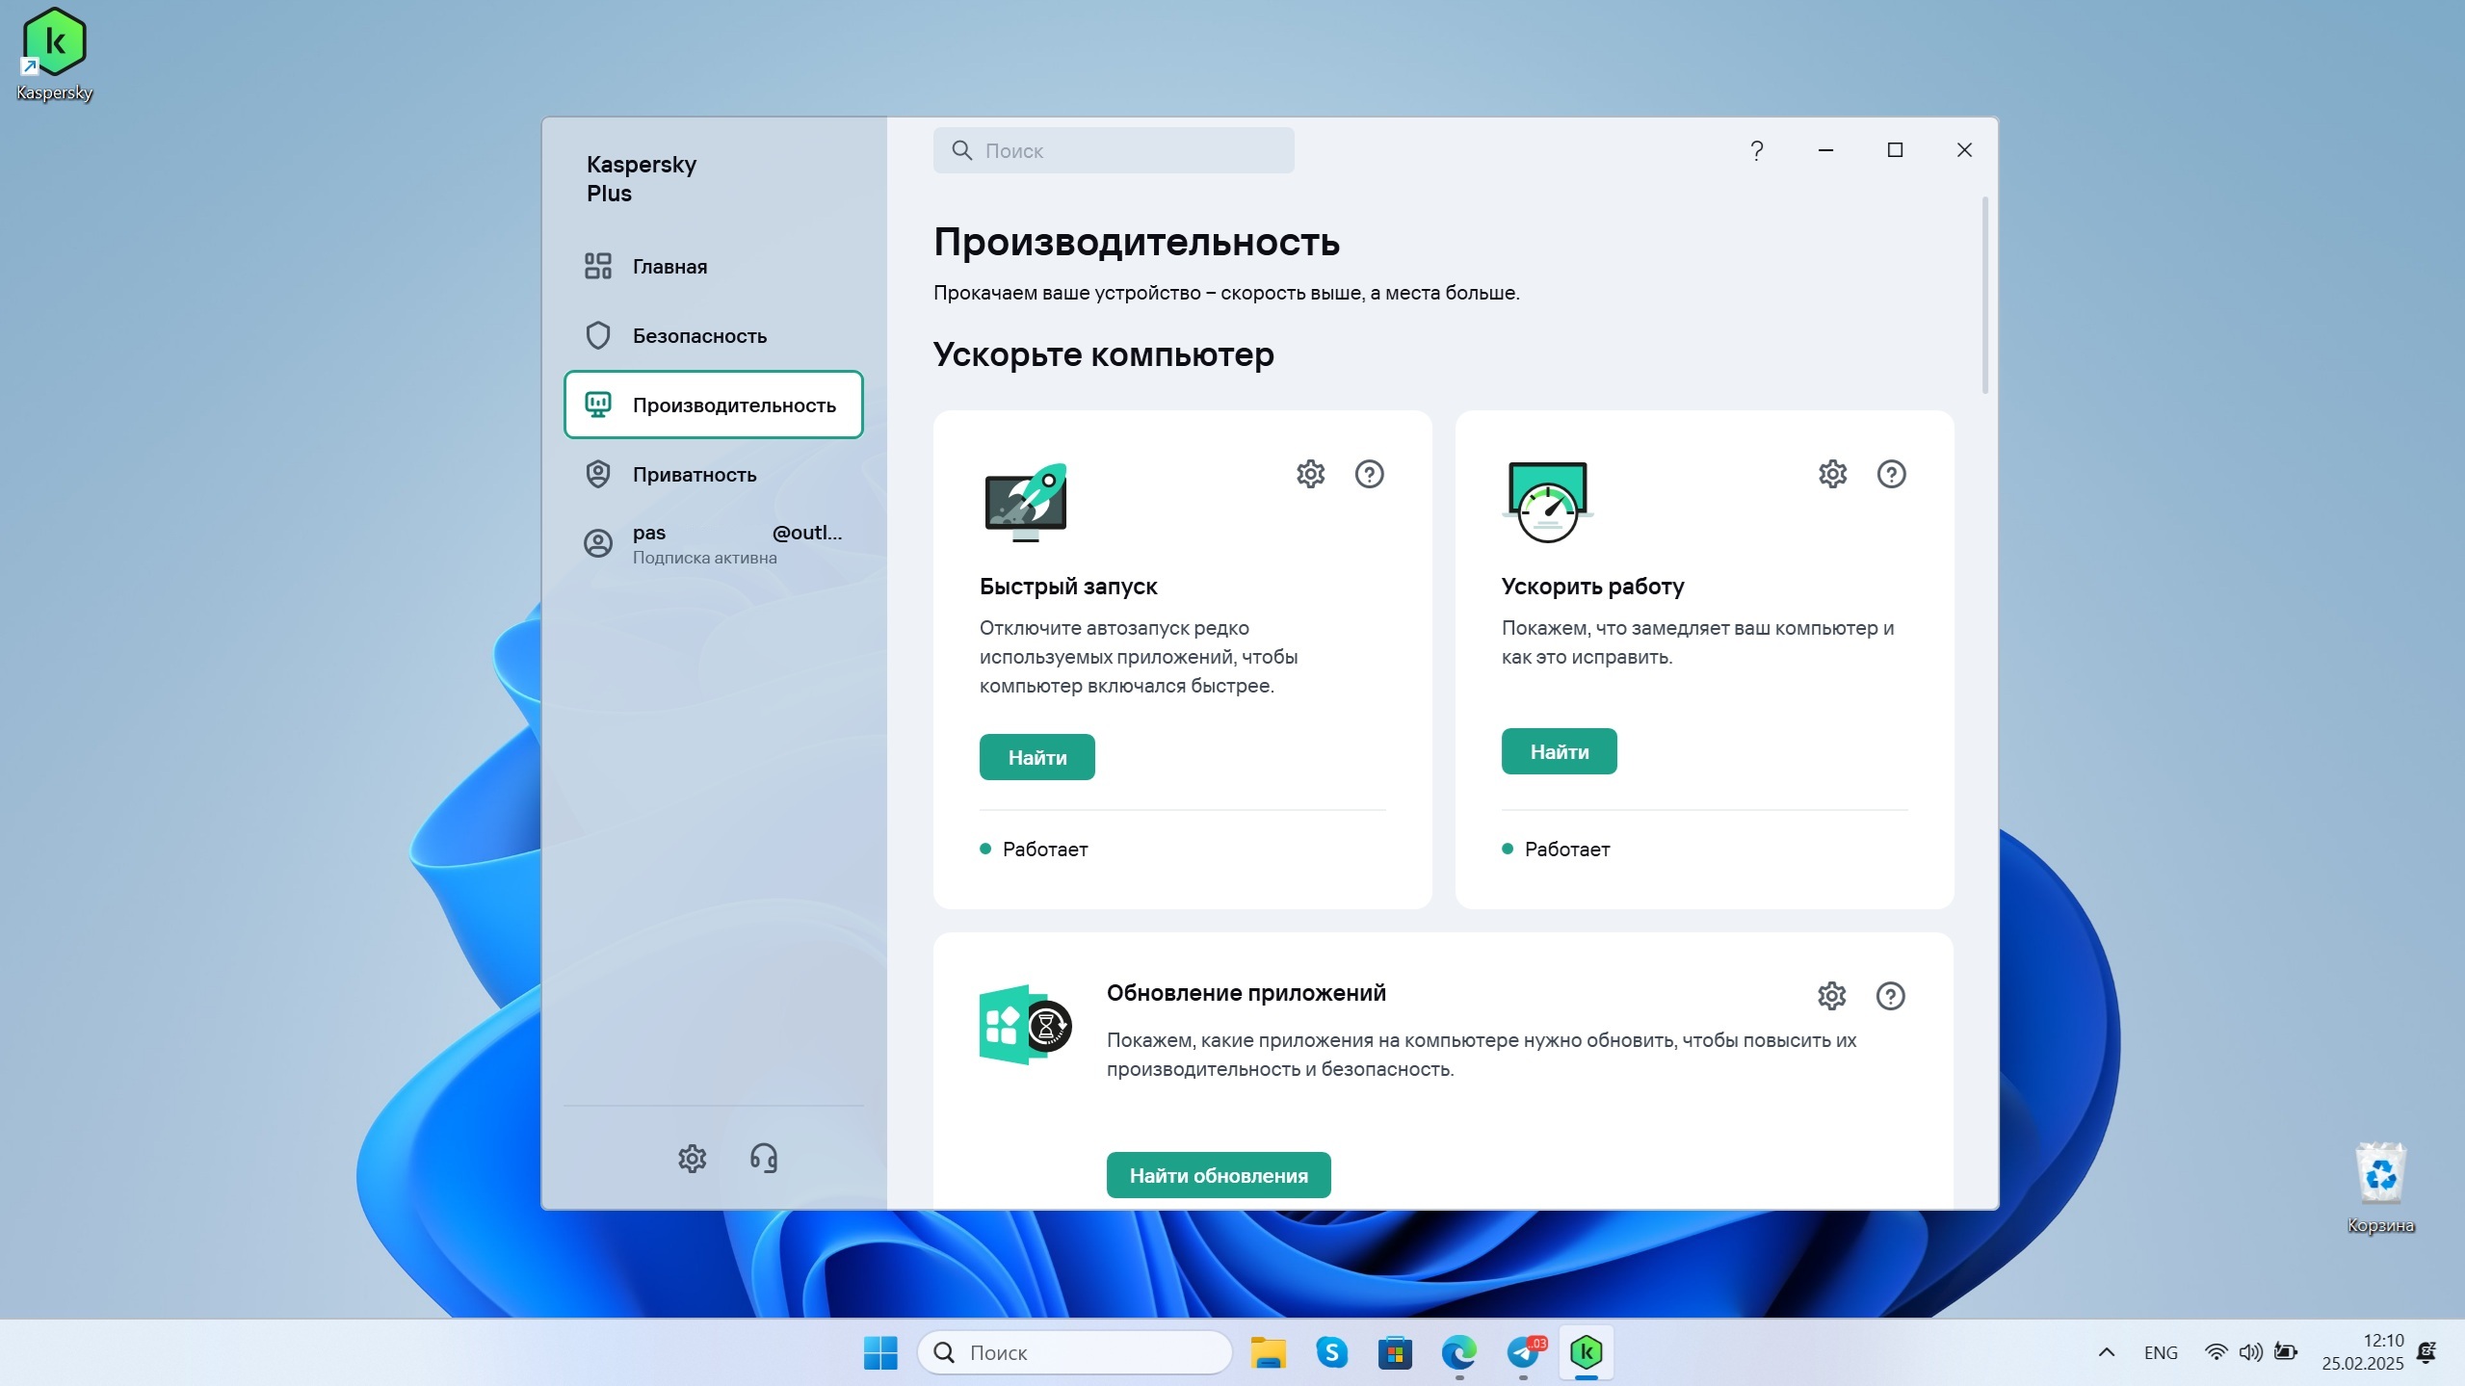2465x1386 pixels.
Task: Click help icon on Ускорить работу card
Action: click(x=1891, y=474)
